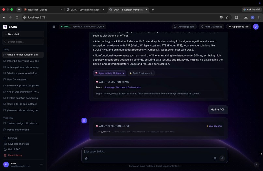Close the 'New chat - Claude' tab
Viewport: 263px width, 171px height.
click(x=61, y=10)
